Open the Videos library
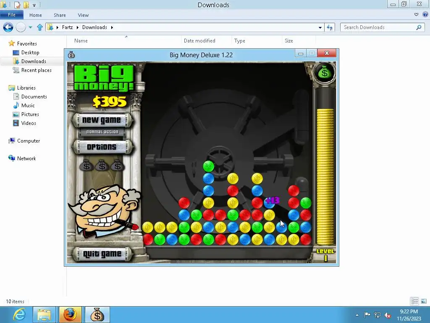The image size is (430, 323). 28,123
